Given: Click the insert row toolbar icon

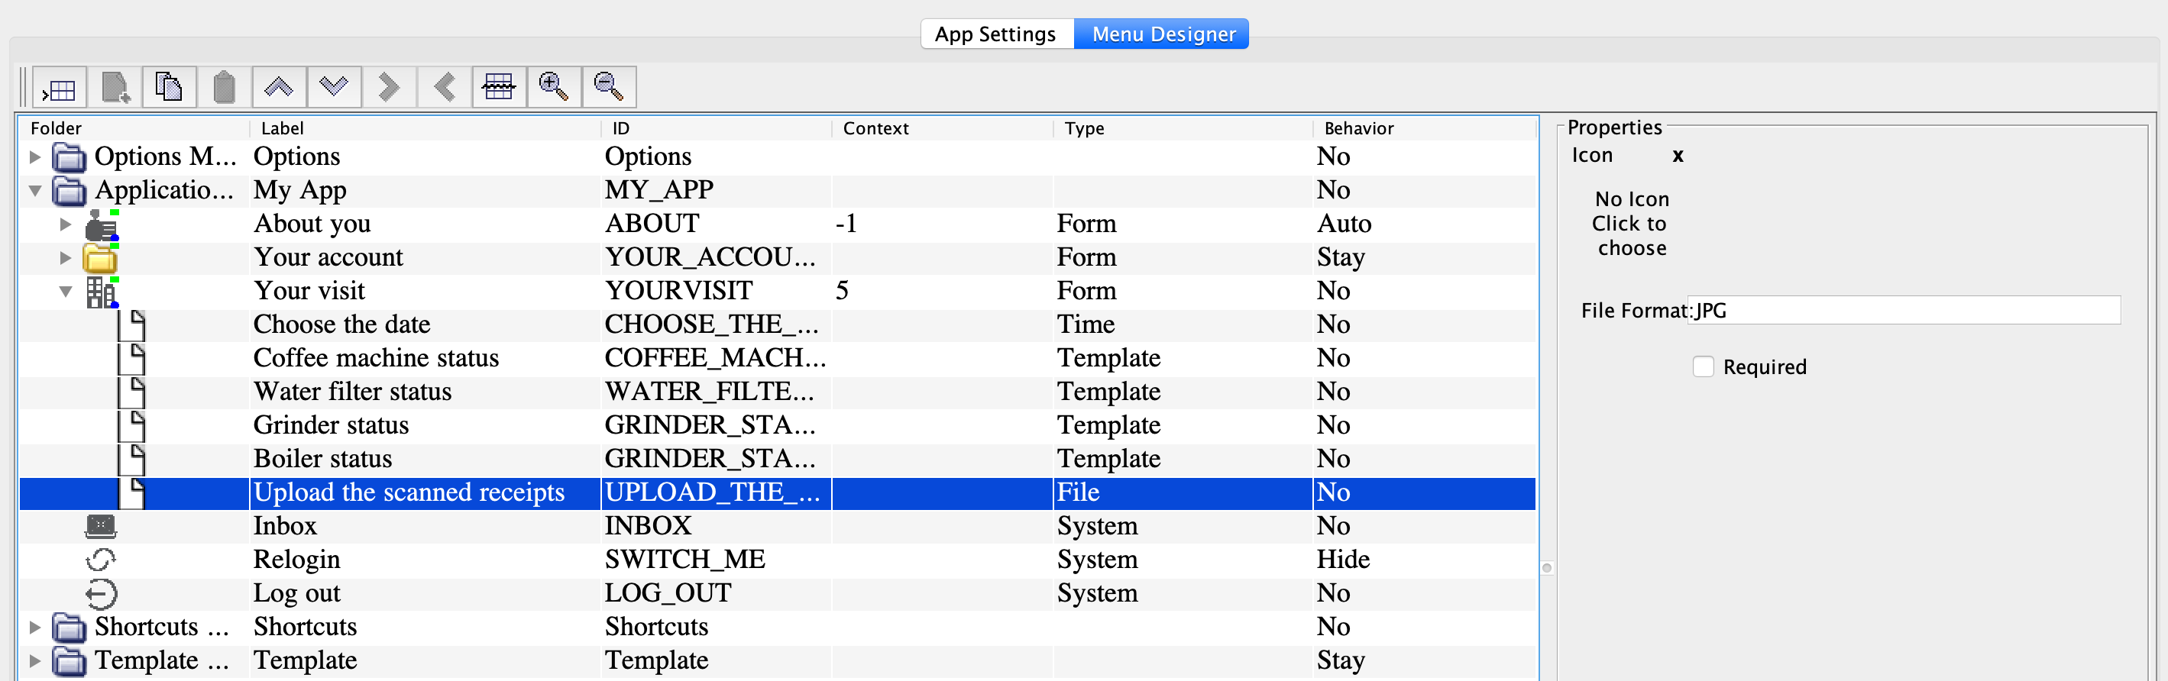Looking at the screenshot, I should (x=60, y=88).
